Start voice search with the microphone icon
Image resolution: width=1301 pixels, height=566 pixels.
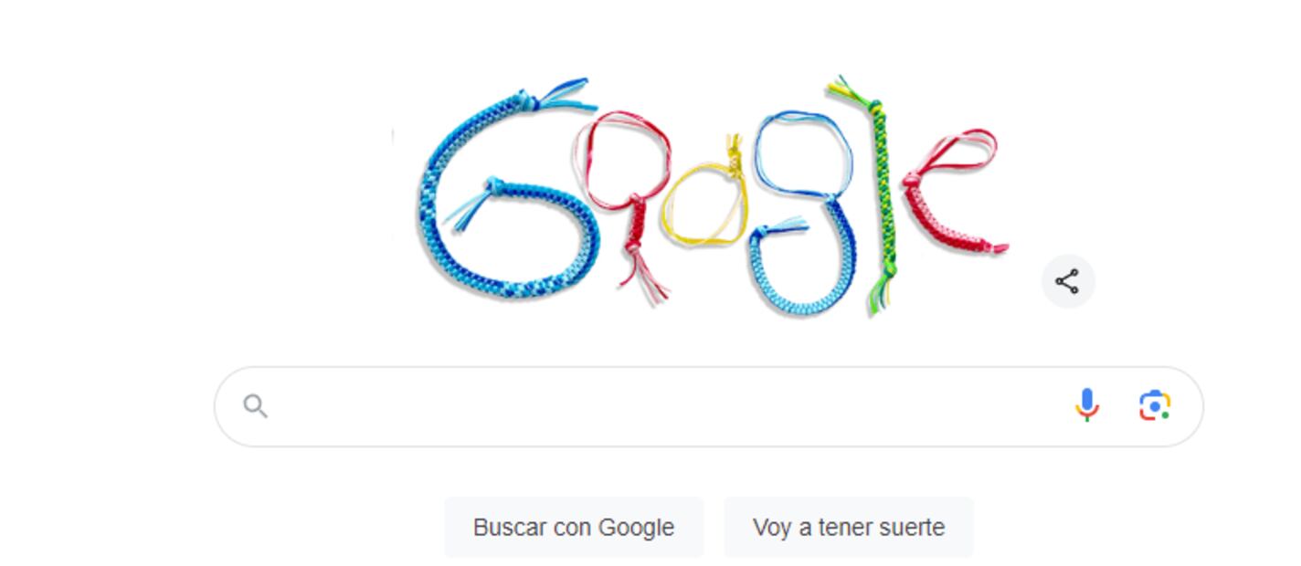point(1086,405)
